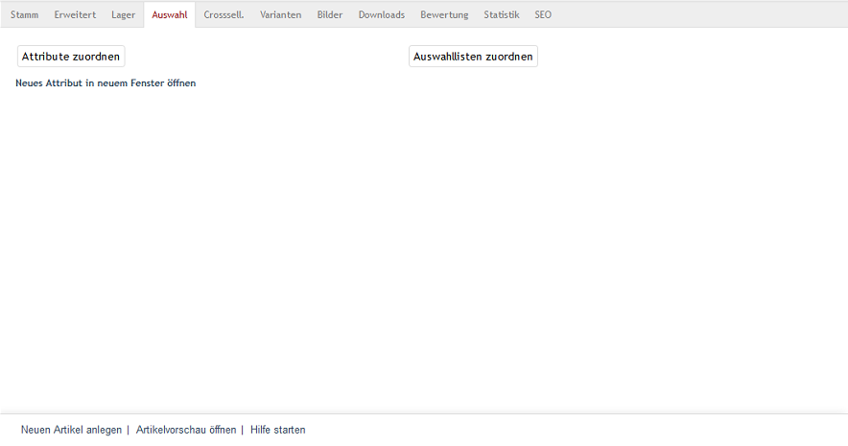Click the Neuen Artikel anlegen link
Image resolution: width=848 pixels, height=446 pixels.
tap(71, 430)
